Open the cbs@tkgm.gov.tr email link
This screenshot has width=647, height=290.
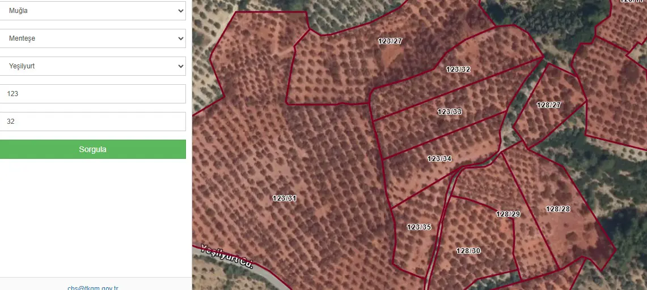(x=93, y=288)
